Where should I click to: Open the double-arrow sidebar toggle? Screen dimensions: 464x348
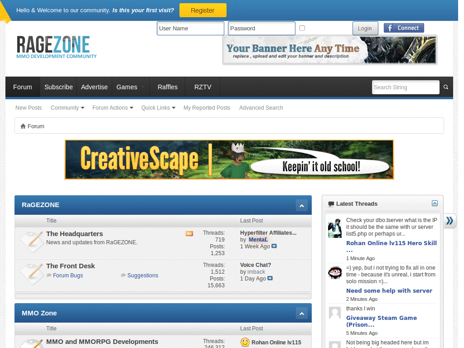[450, 221]
